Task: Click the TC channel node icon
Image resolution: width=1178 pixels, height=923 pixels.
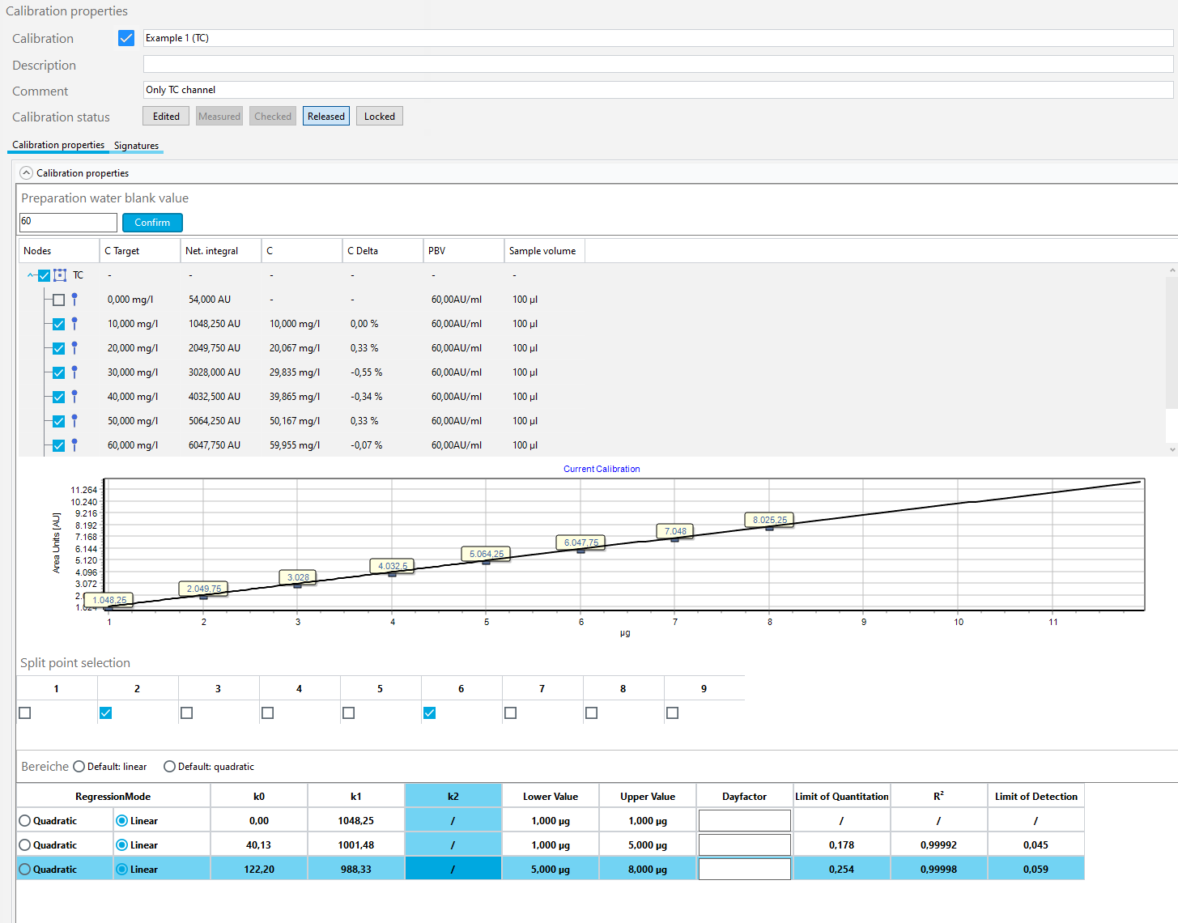Action: [60, 275]
